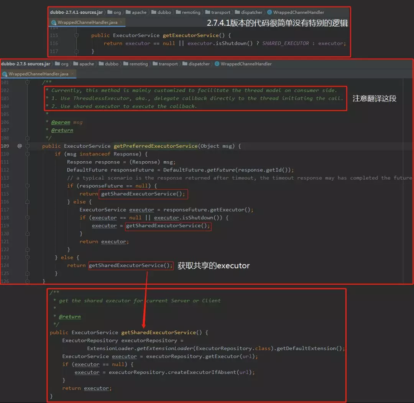
Task: Click the Java file icon on the 2.7.5 editor tab
Action: click(x=5, y=74)
